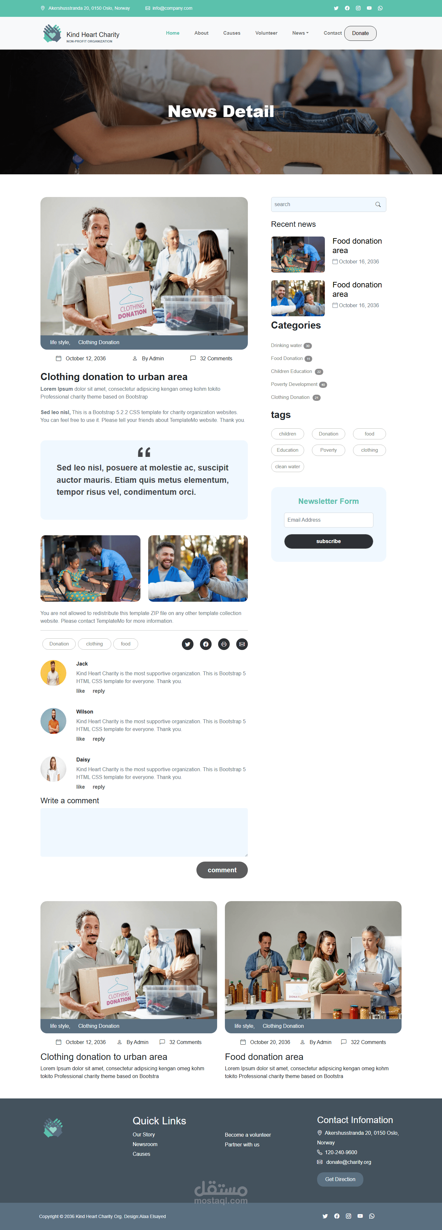Open YouTube icon in the footer bar
This screenshot has height=1230, width=442.
click(360, 1216)
